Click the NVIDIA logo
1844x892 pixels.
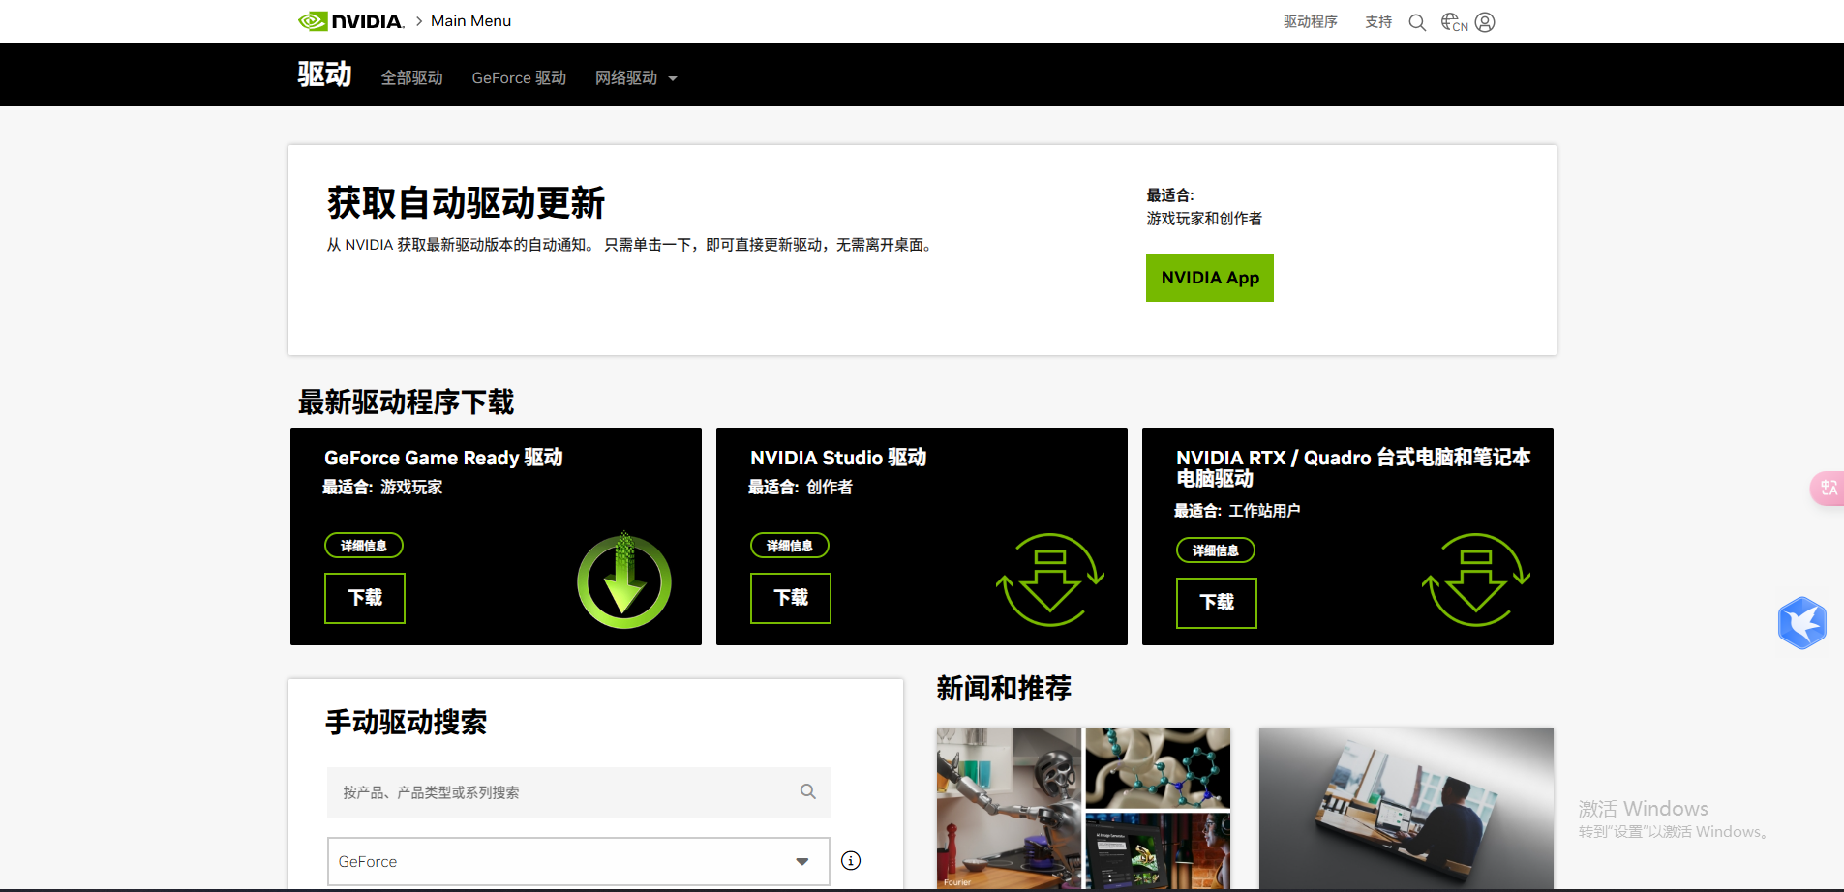350,21
